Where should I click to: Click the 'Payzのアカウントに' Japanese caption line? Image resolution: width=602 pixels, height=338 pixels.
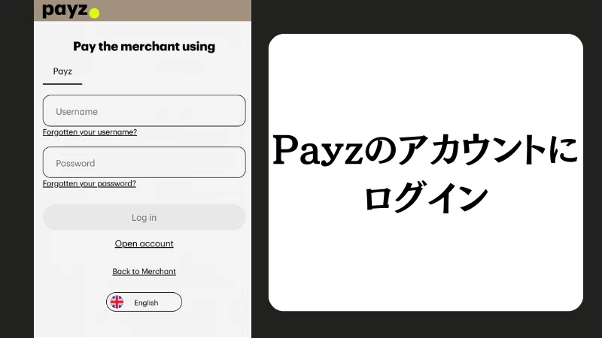(x=425, y=149)
